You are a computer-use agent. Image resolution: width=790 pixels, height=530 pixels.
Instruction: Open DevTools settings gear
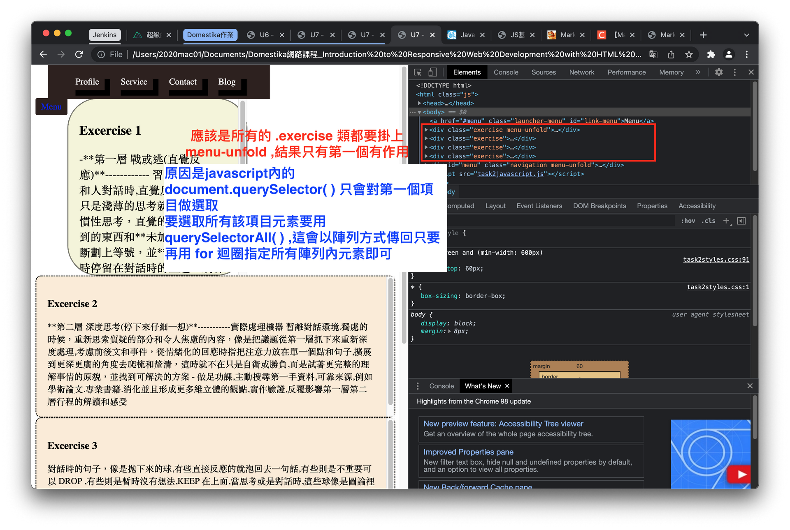tap(718, 72)
